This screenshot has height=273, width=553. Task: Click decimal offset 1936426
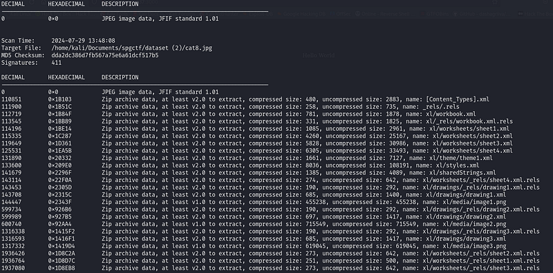click(13, 253)
